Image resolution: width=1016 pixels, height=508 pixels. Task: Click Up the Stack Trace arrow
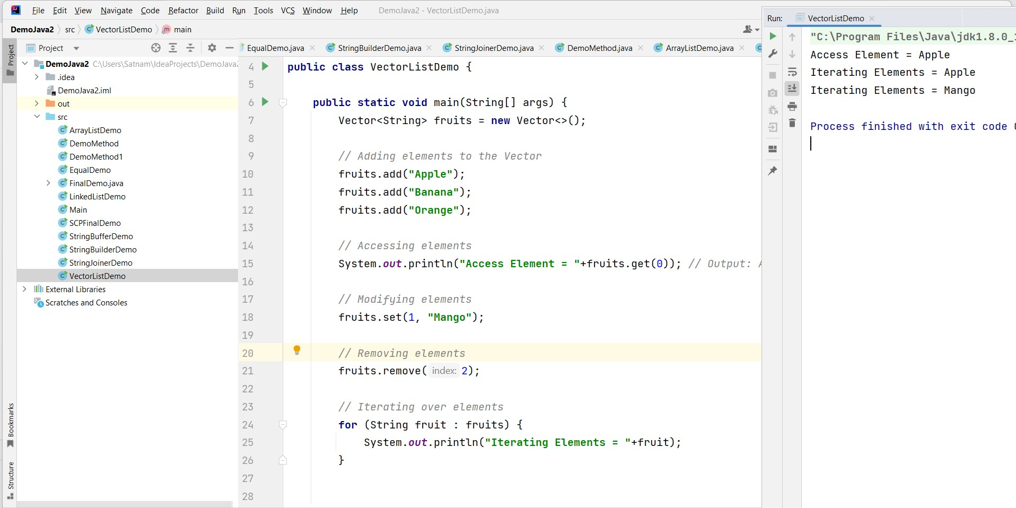[792, 37]
